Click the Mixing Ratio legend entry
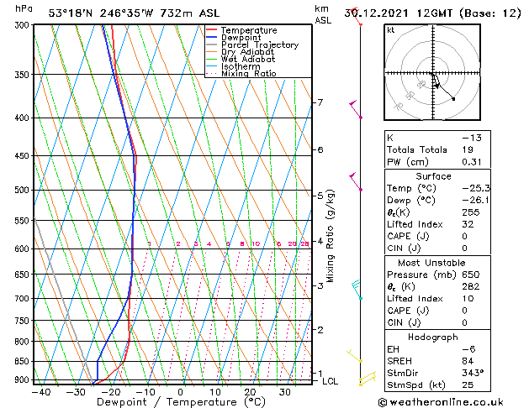Screen dimensions: 529x408 coord(248,74)
